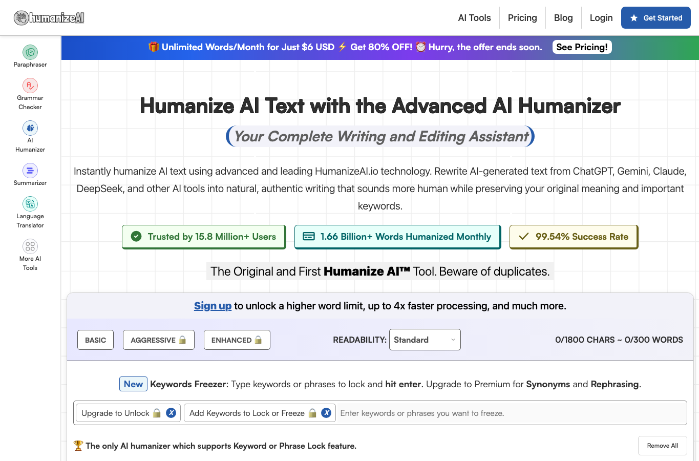Click the 0/1800 CHARS word counter
Viewport: 699px width, 461px height.
(619, 340)
